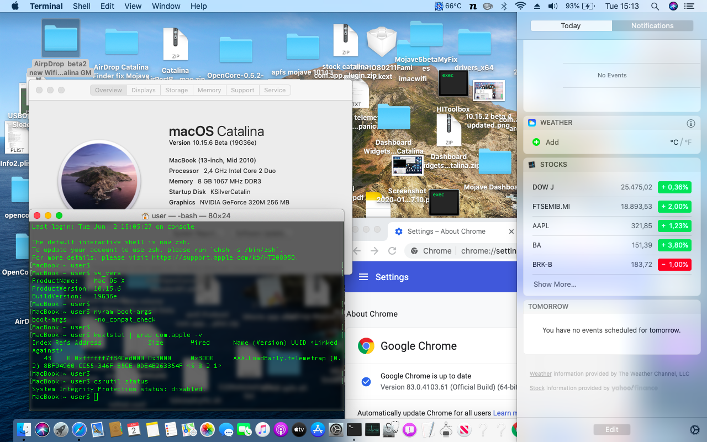This screenshot has height=442, width=707.
Task: Open Chrome Settings hamburger menu
Action: [x=363, y=277]
